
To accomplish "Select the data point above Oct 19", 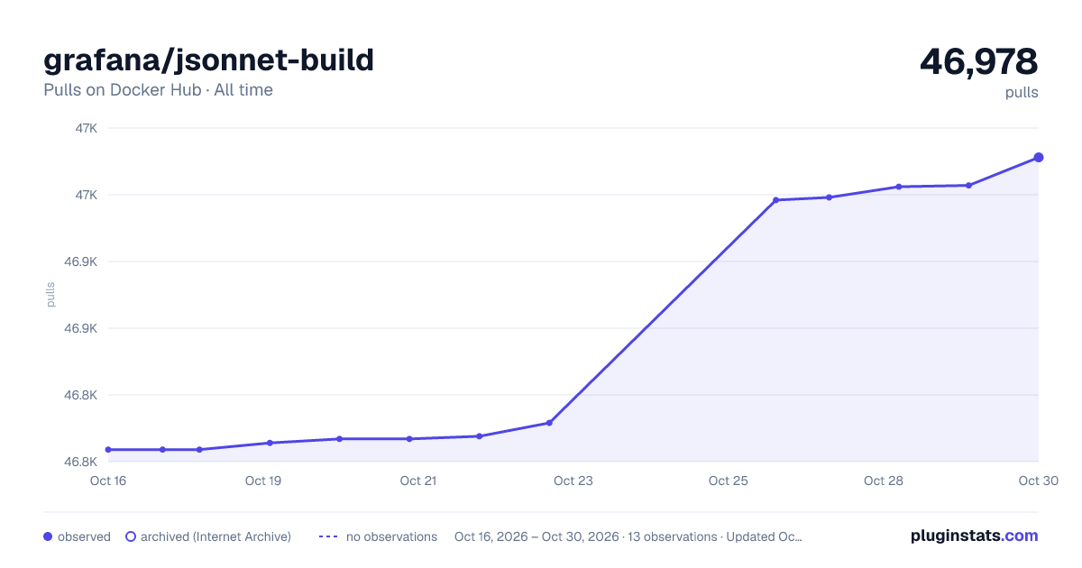I will [x=270, y=443].
